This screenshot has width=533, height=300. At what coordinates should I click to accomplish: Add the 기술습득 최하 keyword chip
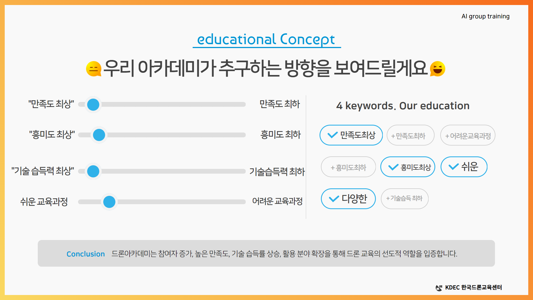click(x=405, y=199)
